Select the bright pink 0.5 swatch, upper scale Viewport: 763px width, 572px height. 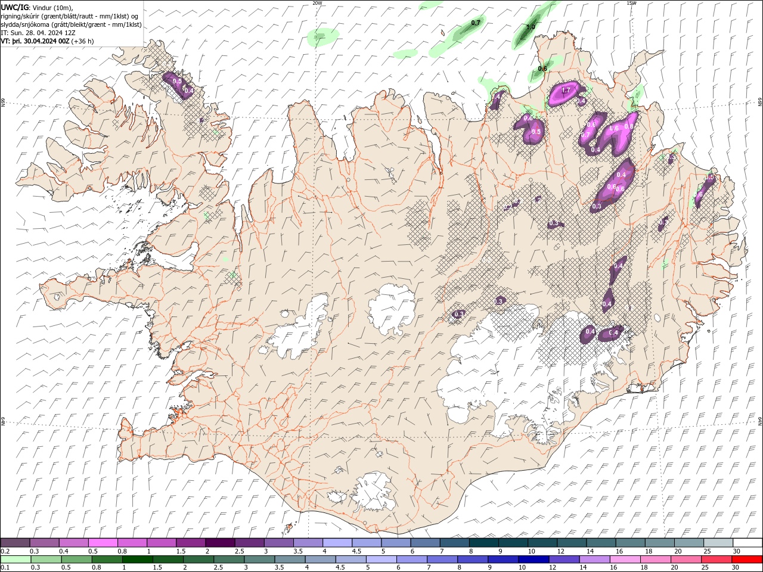[103, 543]
